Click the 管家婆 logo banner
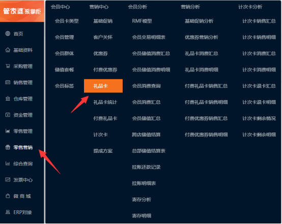This screenshot has width=282, height=224. pos(22,11)
